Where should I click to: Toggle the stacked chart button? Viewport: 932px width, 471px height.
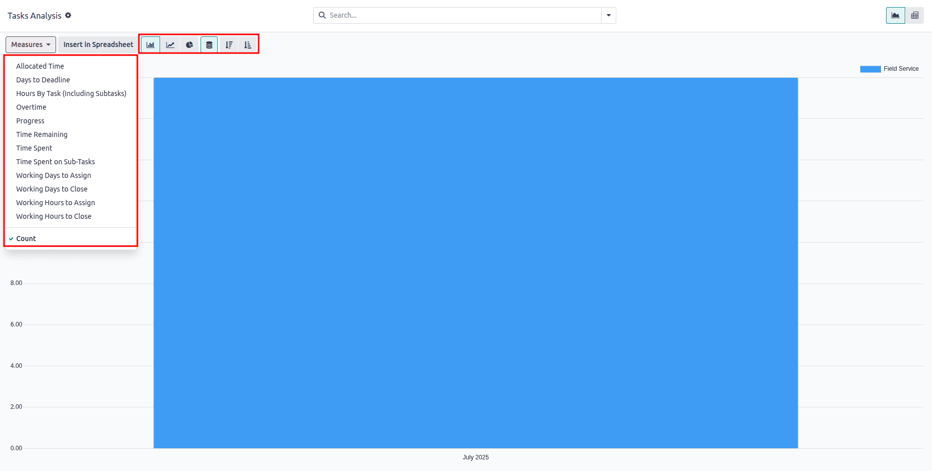209,44
